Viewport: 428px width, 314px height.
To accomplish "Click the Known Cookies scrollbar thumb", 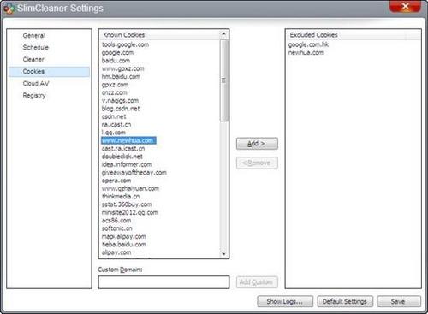I will [223, 80].
